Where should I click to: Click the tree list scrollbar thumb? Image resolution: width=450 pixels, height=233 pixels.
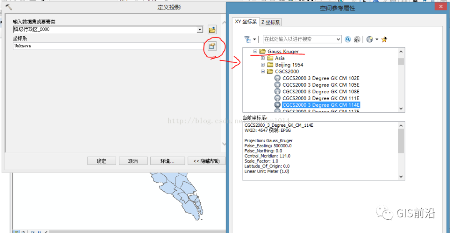coord(401,62)
